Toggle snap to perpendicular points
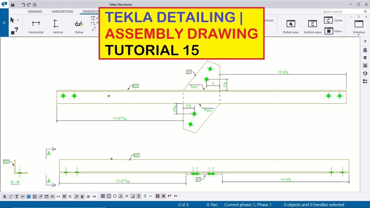370x208 pixels. tap(133, 196)
